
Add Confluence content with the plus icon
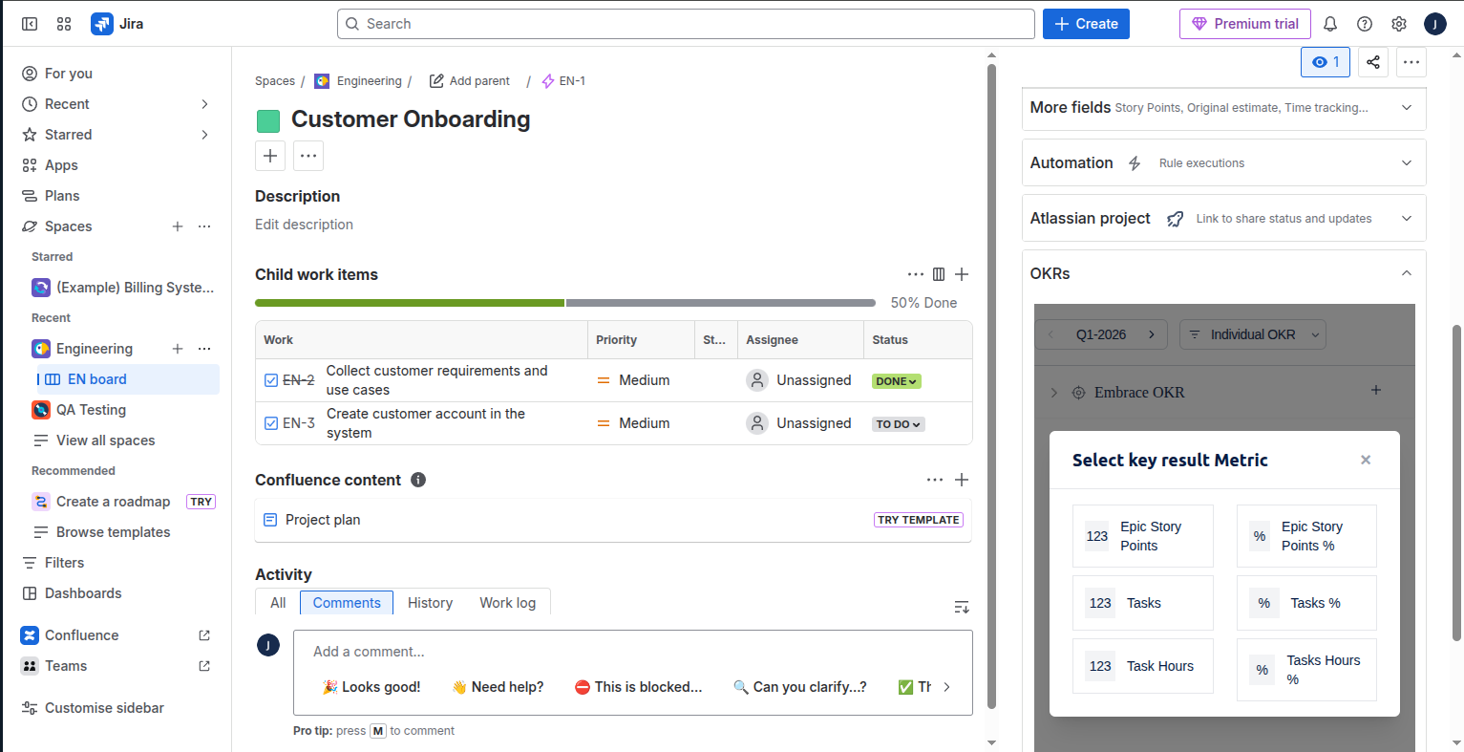tap(962, 480)
